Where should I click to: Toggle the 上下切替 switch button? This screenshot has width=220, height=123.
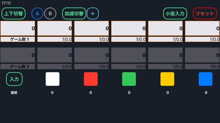coord(13,13)
